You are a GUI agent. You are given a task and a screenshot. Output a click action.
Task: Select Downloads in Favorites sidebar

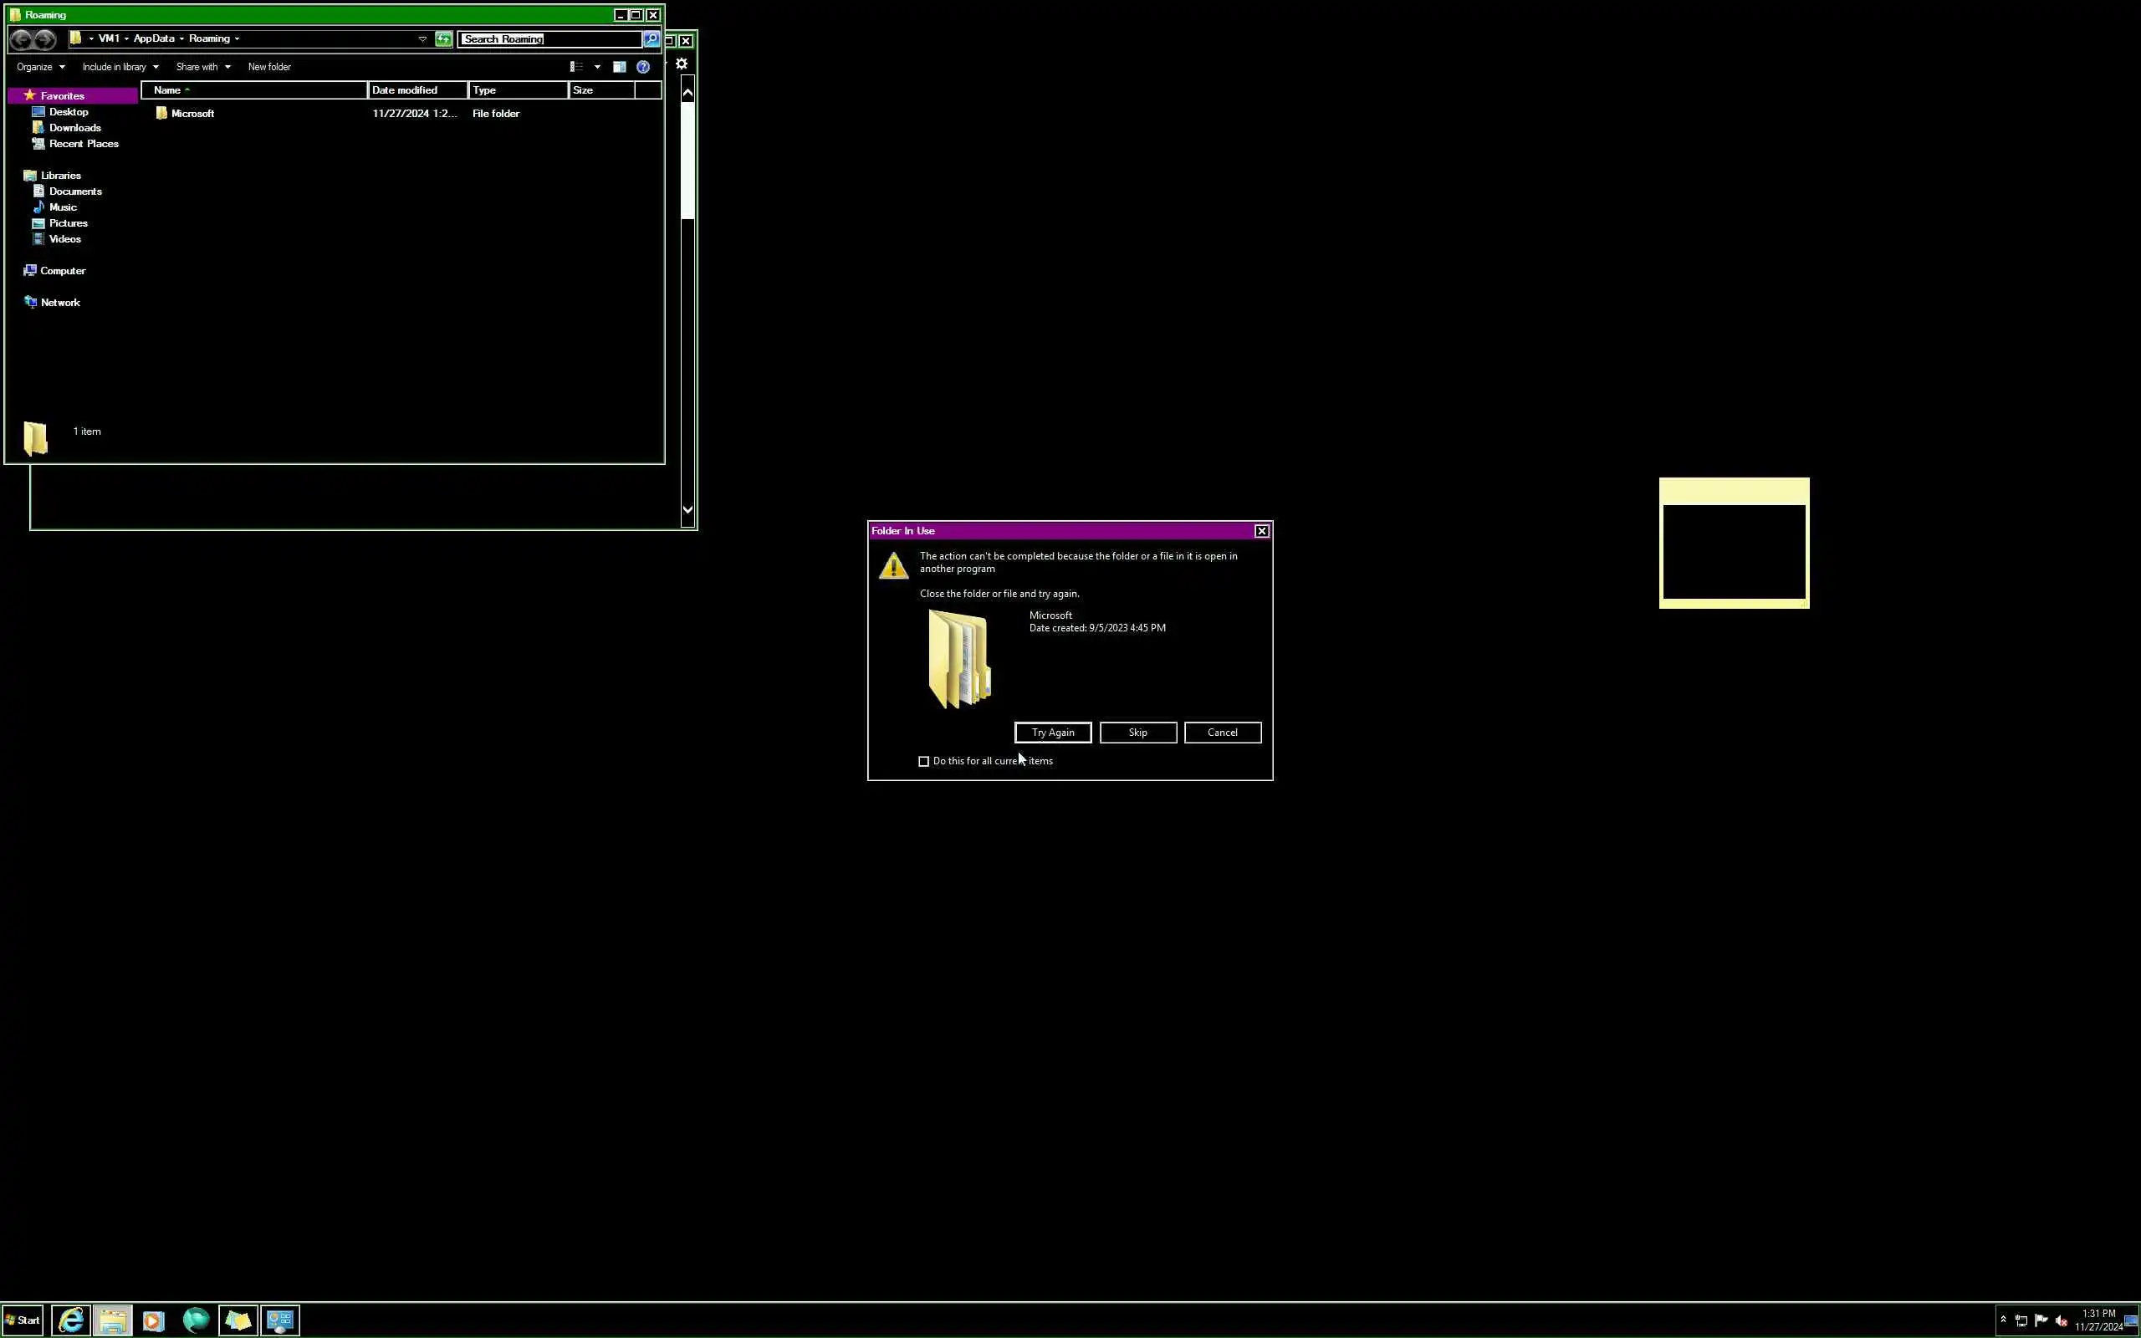(74, 127)
